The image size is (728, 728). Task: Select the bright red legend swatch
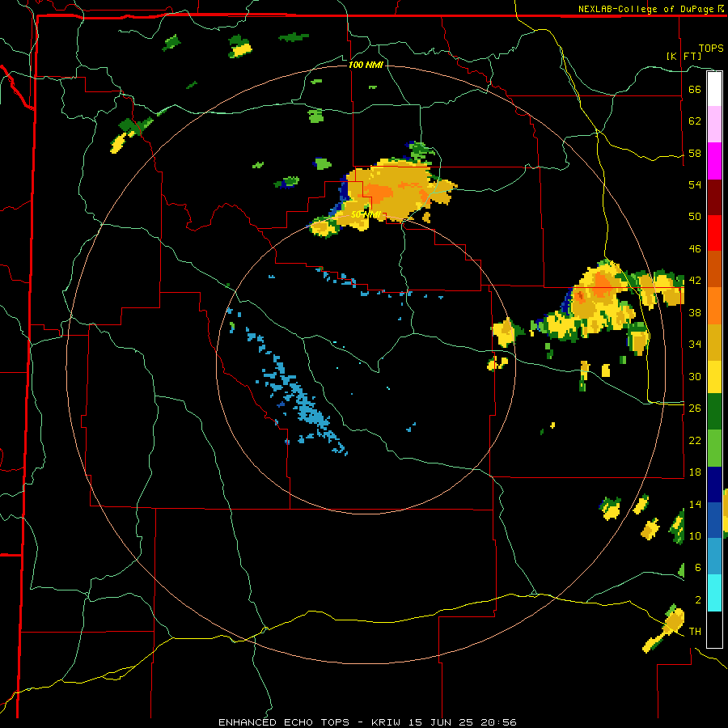click(714, 233)
